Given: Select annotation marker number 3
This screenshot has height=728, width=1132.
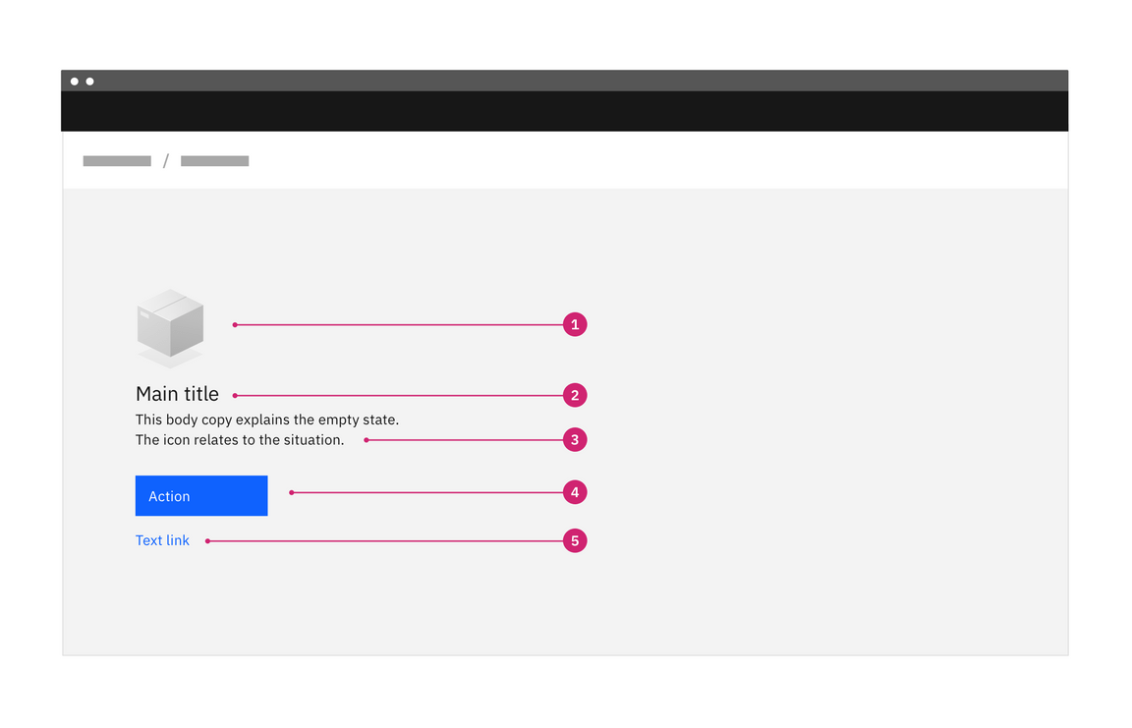Looking at the screenshot, I should coord(575,439).
